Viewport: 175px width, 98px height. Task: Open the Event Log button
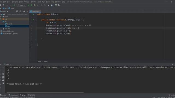coord(172,95)
